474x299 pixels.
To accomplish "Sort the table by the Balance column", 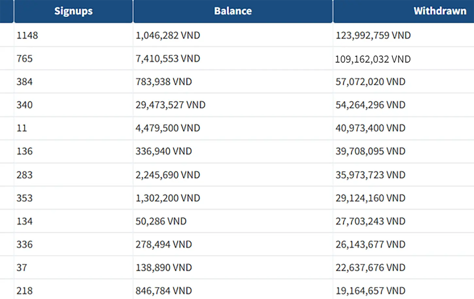I will click(x=233, y=11).
